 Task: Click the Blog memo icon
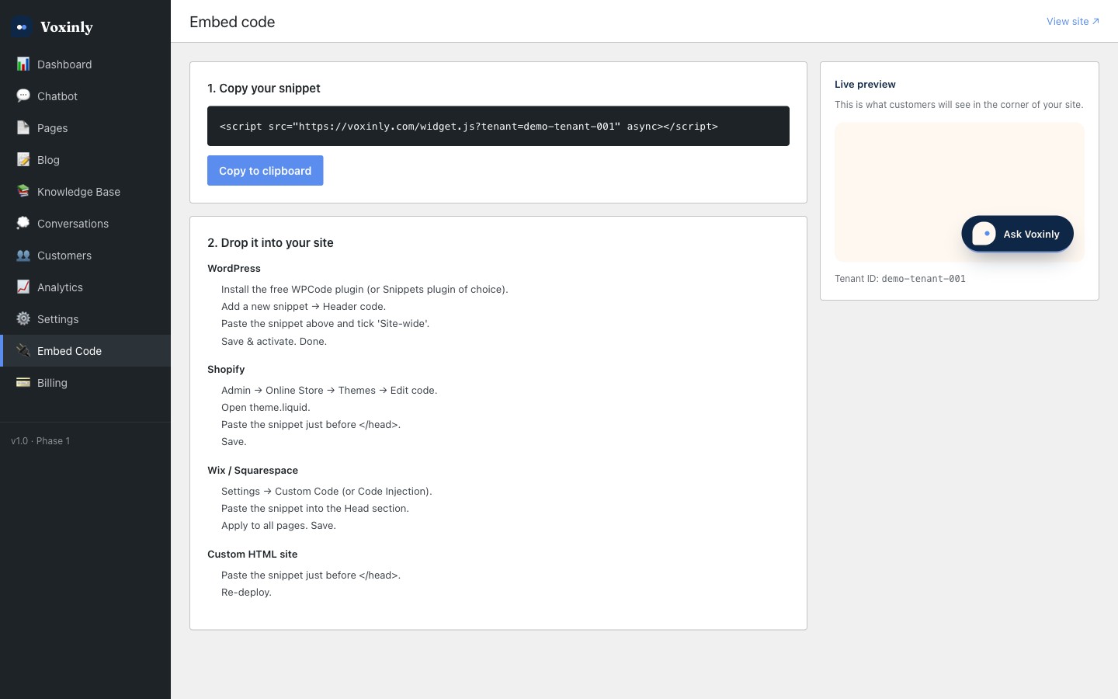point(23,159)
